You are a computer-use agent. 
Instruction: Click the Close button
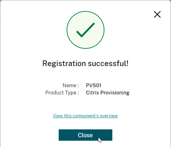pos(85,135)
